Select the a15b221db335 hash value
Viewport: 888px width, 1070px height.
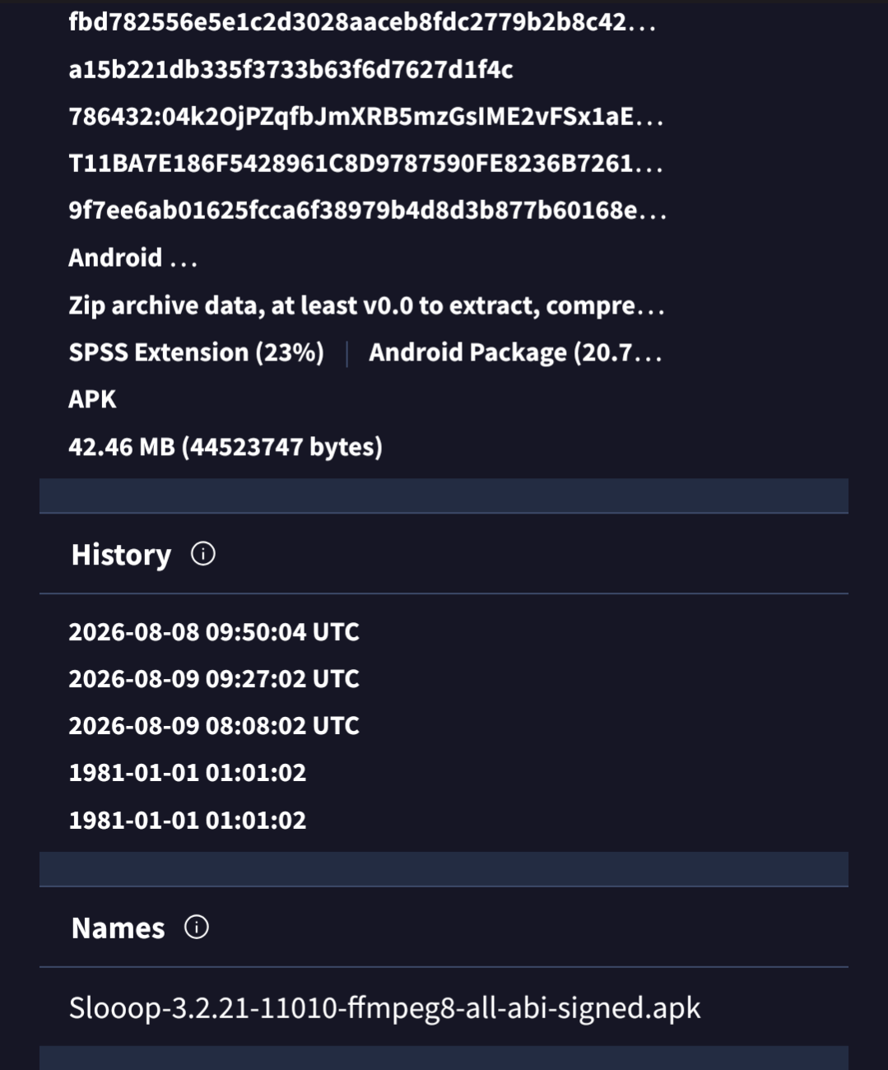(x=291, y=69)
